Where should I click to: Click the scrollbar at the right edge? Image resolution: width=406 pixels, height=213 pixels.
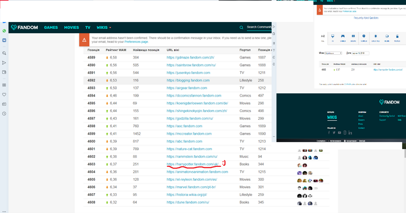coord(405,154)
